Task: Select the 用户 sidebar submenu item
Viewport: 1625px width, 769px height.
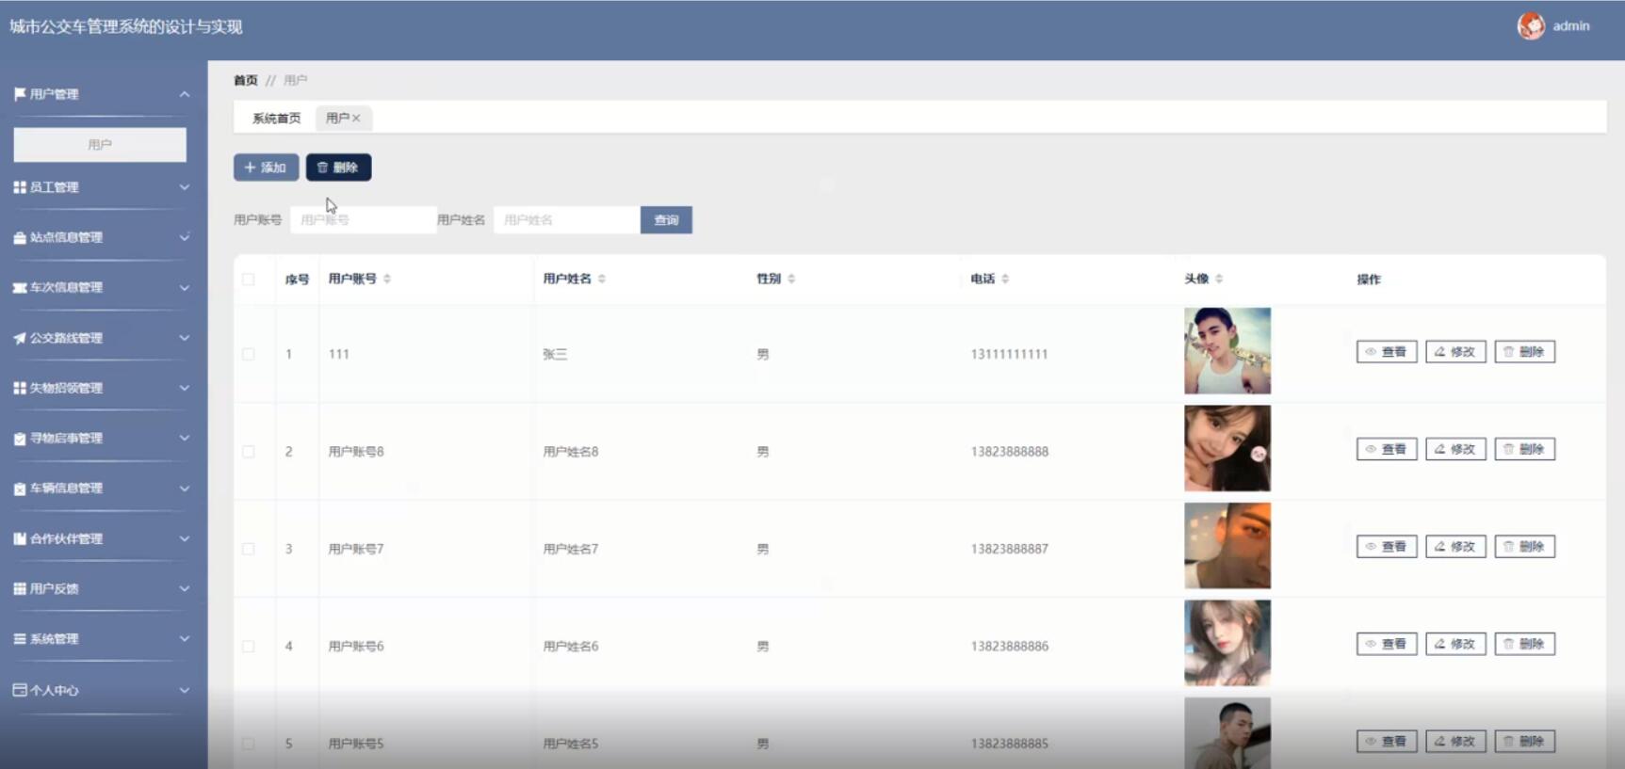Action: pyautogui.click(x=100, y=145)
